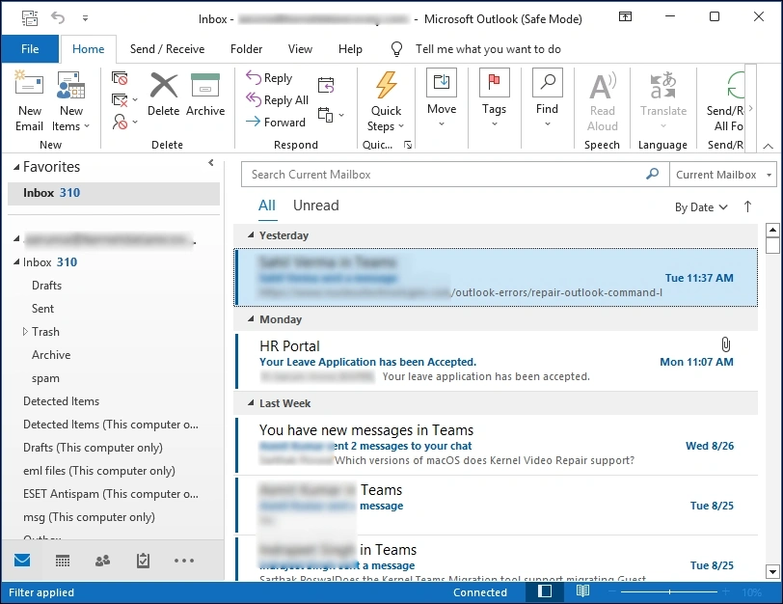The height and width of the screenshot is (604, 783).
Task: Collapse the Yesterday group
Action: (251, 234)
